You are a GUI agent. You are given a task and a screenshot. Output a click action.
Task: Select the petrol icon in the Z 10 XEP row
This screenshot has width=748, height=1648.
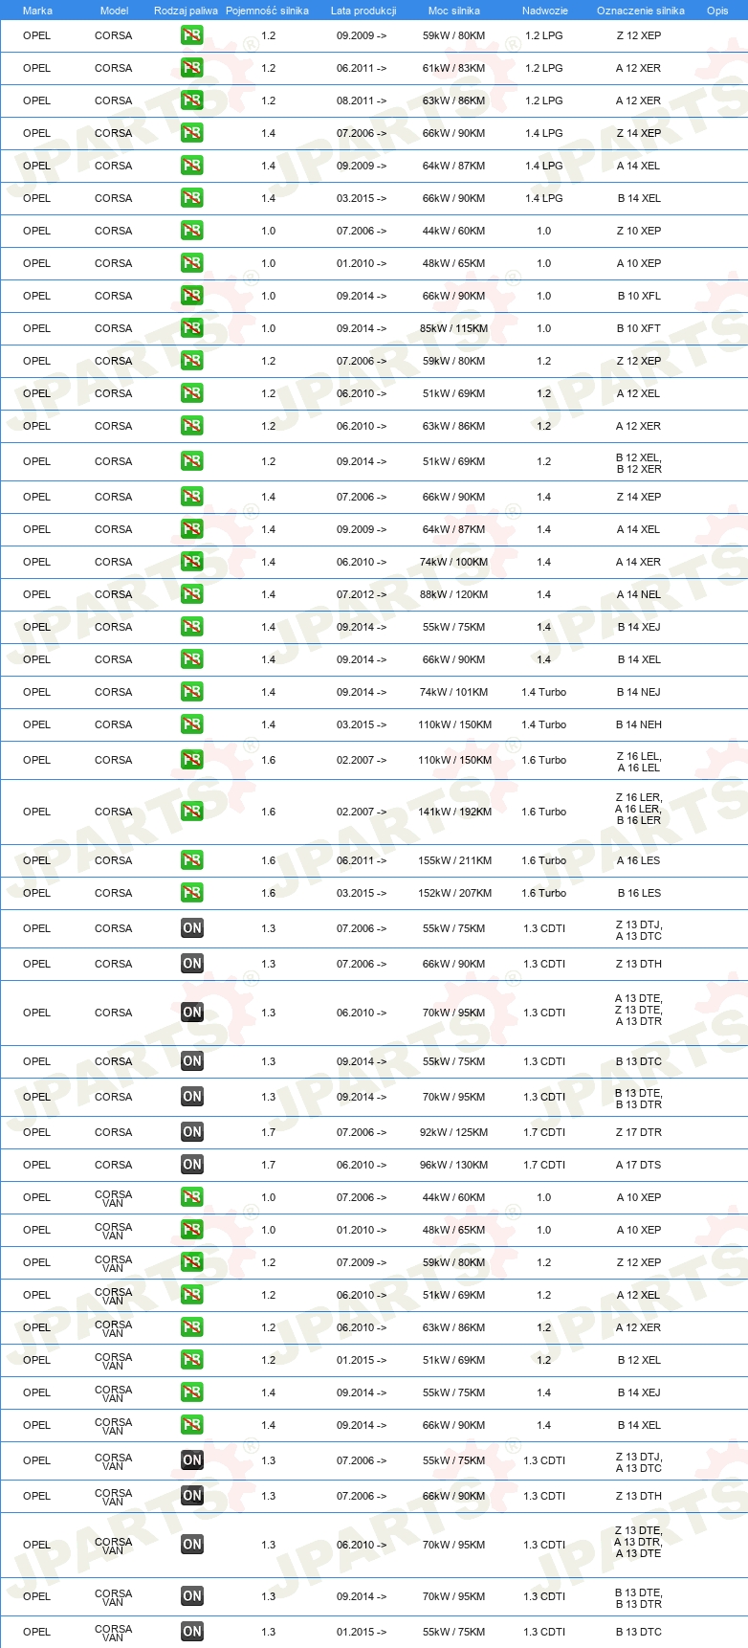pyautogui.click(x=191, y=231)
